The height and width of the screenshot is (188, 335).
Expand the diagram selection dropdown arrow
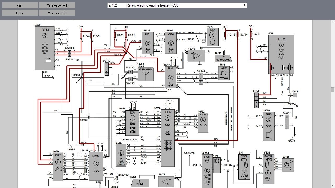(244, 5)
